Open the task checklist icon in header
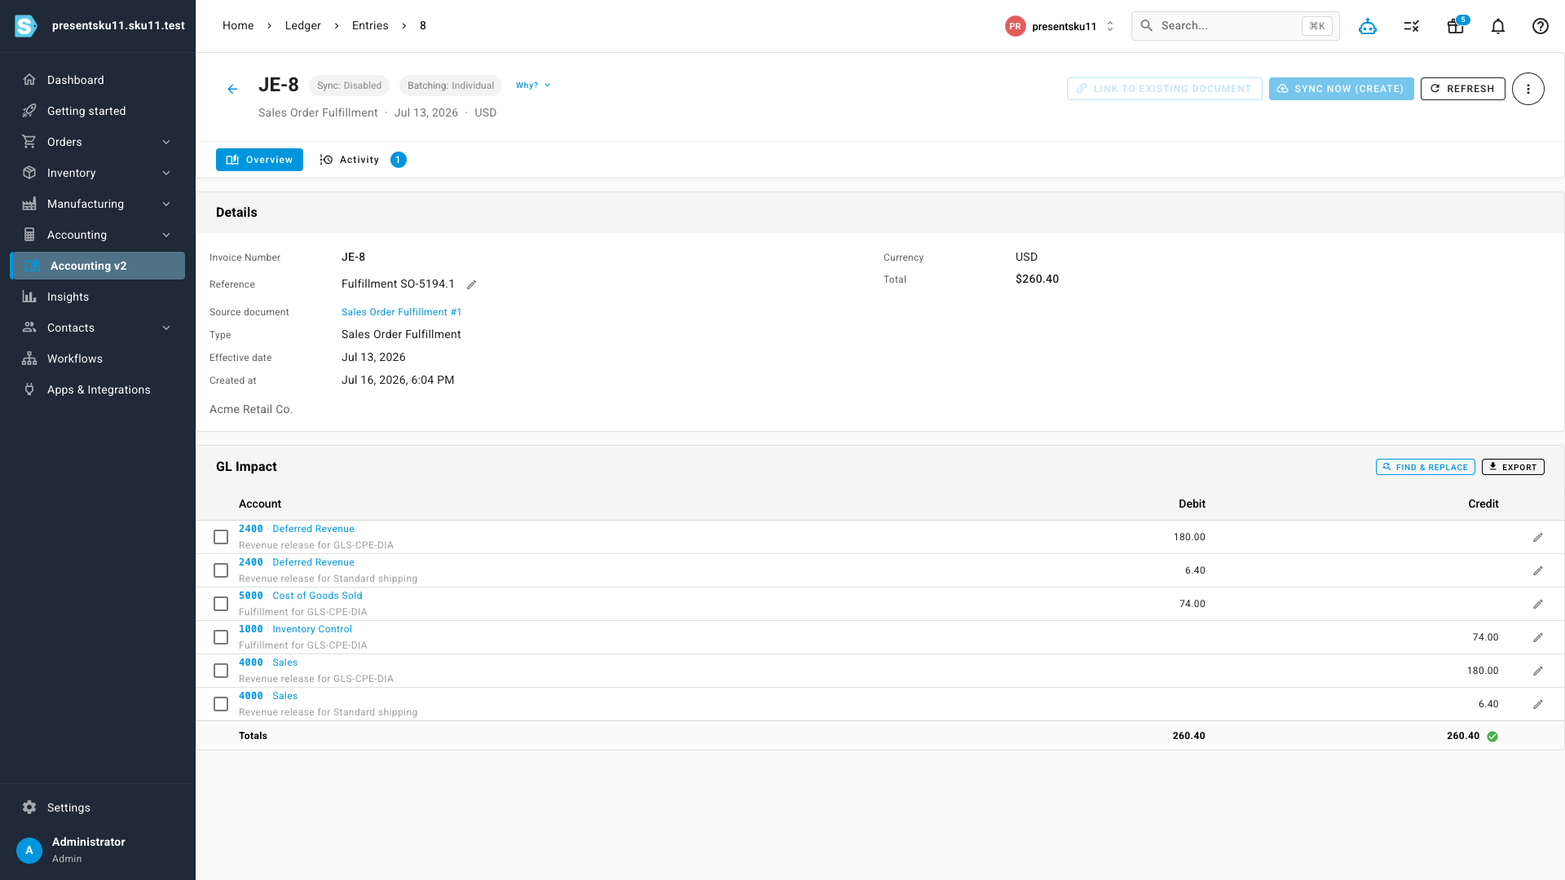Image resolution: width=1565 pixels, height=880 pixels. point(1412,26)
